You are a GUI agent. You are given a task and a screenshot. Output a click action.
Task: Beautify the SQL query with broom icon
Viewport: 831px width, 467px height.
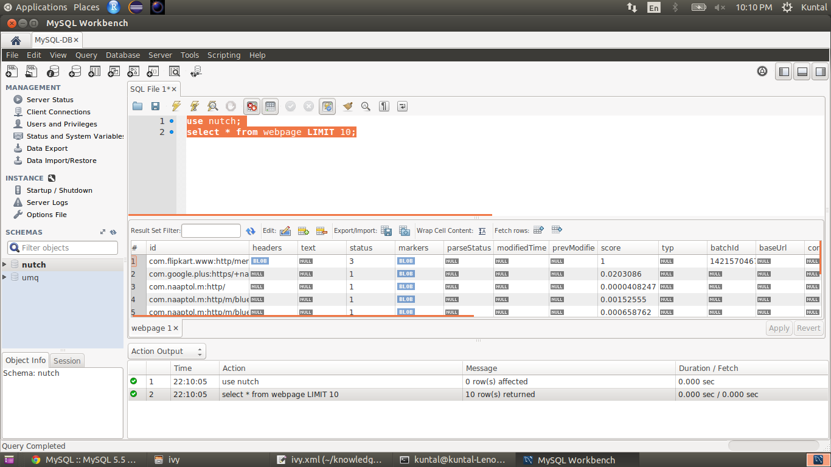point(347,106)
